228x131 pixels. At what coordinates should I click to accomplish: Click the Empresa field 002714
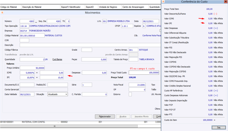point(24,31)
